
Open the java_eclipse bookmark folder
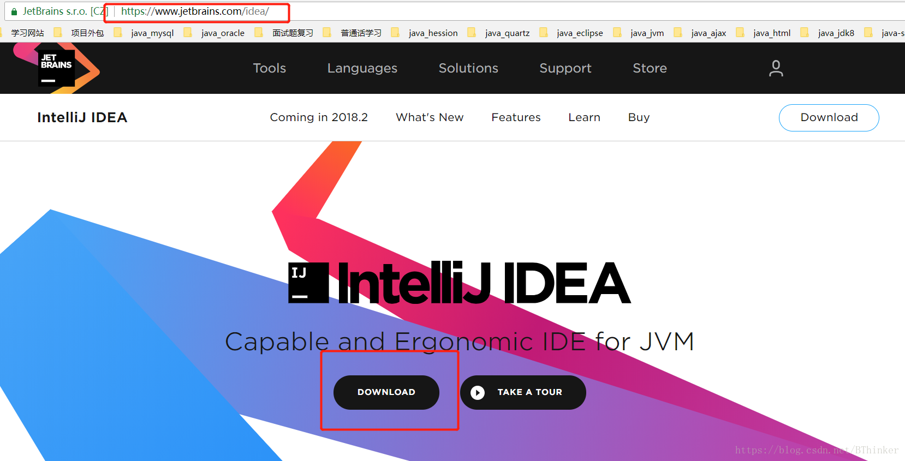click(x=571, y=33)
